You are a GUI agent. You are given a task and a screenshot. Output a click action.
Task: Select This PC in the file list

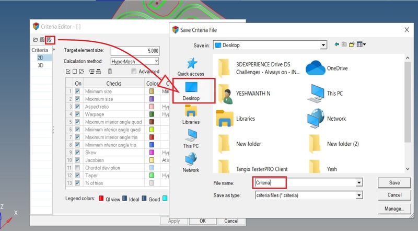pyautogui.click(x=325, y=94)
